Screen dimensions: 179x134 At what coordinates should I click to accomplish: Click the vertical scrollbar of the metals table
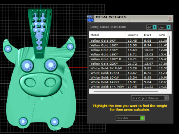tap(169, 45)
